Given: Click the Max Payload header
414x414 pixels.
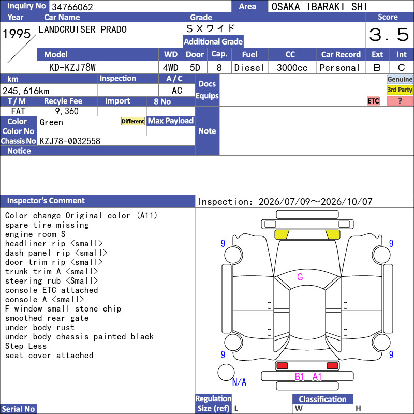Looking at the screenshot, I should [171, 121].
